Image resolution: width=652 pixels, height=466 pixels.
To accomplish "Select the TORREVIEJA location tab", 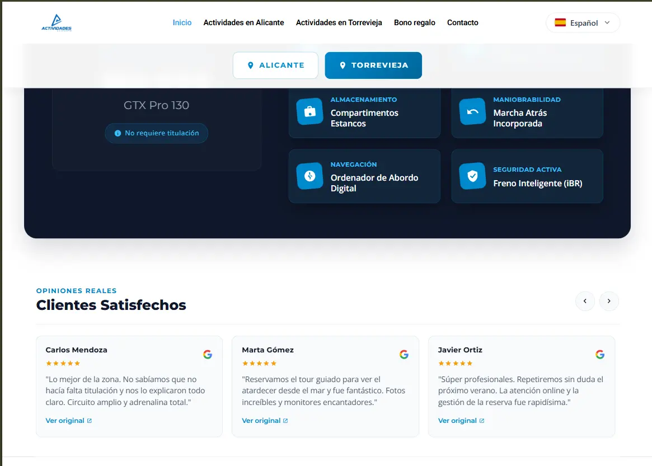I will point(373,65).
